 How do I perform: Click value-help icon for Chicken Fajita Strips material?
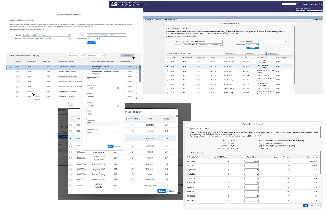click(69, 39)
